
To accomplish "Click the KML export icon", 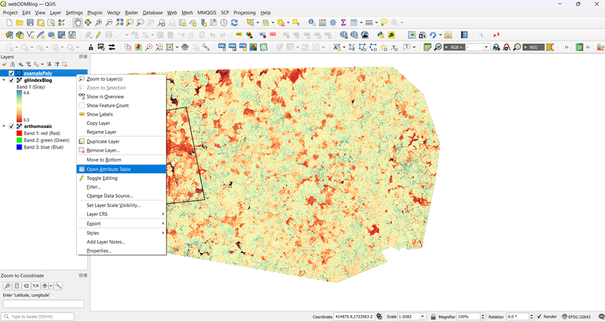I will click(x=222, y=47).
